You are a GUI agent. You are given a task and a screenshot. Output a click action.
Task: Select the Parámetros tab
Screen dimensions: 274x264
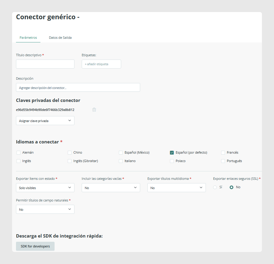(28, 38)
